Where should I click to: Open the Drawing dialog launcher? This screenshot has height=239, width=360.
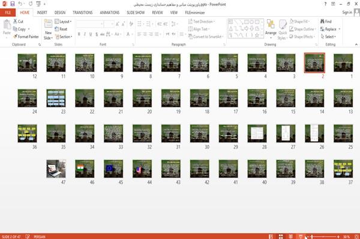(x=316, y=45)
